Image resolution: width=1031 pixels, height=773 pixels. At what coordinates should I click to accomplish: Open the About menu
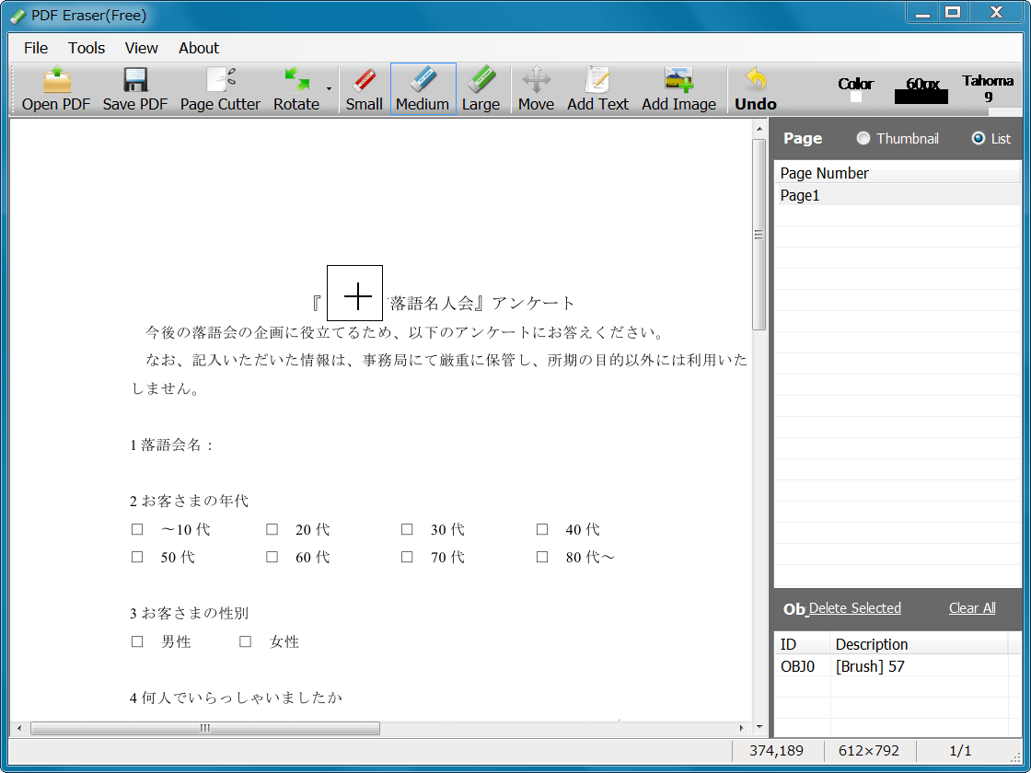coord(199,48)
